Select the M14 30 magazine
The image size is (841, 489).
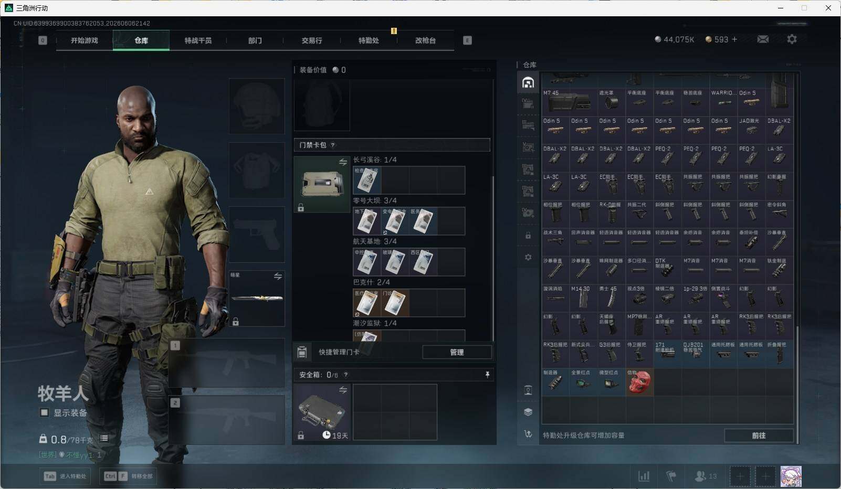pyautogui.click(x=584, y=299)
